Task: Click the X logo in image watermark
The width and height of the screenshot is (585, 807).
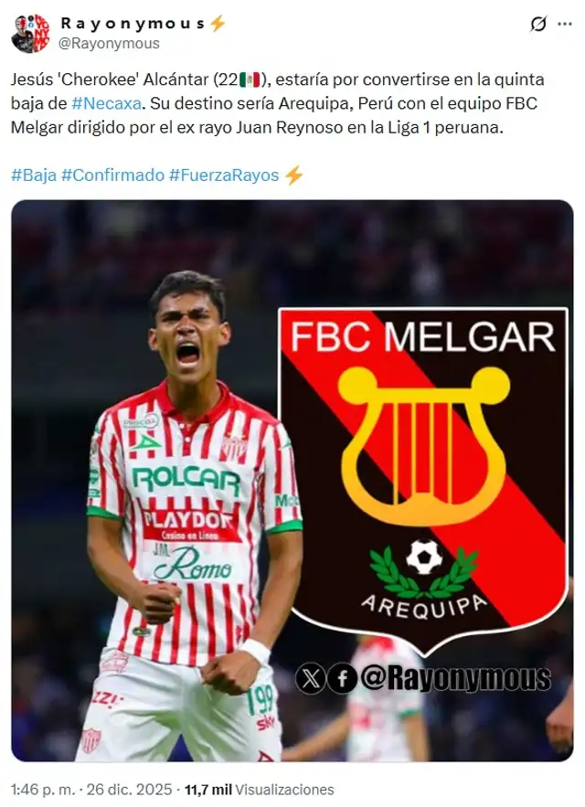Action: (x=311, y=678)
